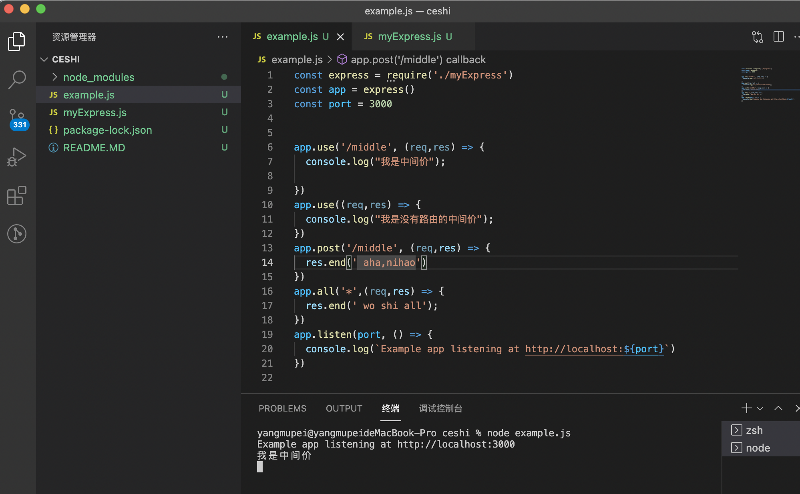Add a new terminal with plus icon

pos(746,408)
